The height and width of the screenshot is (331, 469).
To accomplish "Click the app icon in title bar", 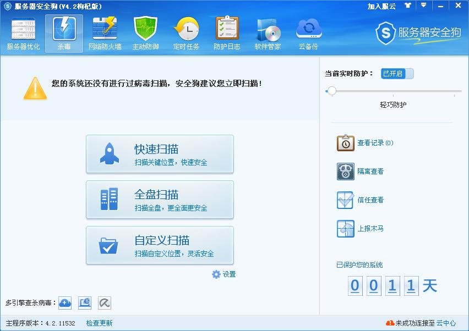I will click(8, 6).
